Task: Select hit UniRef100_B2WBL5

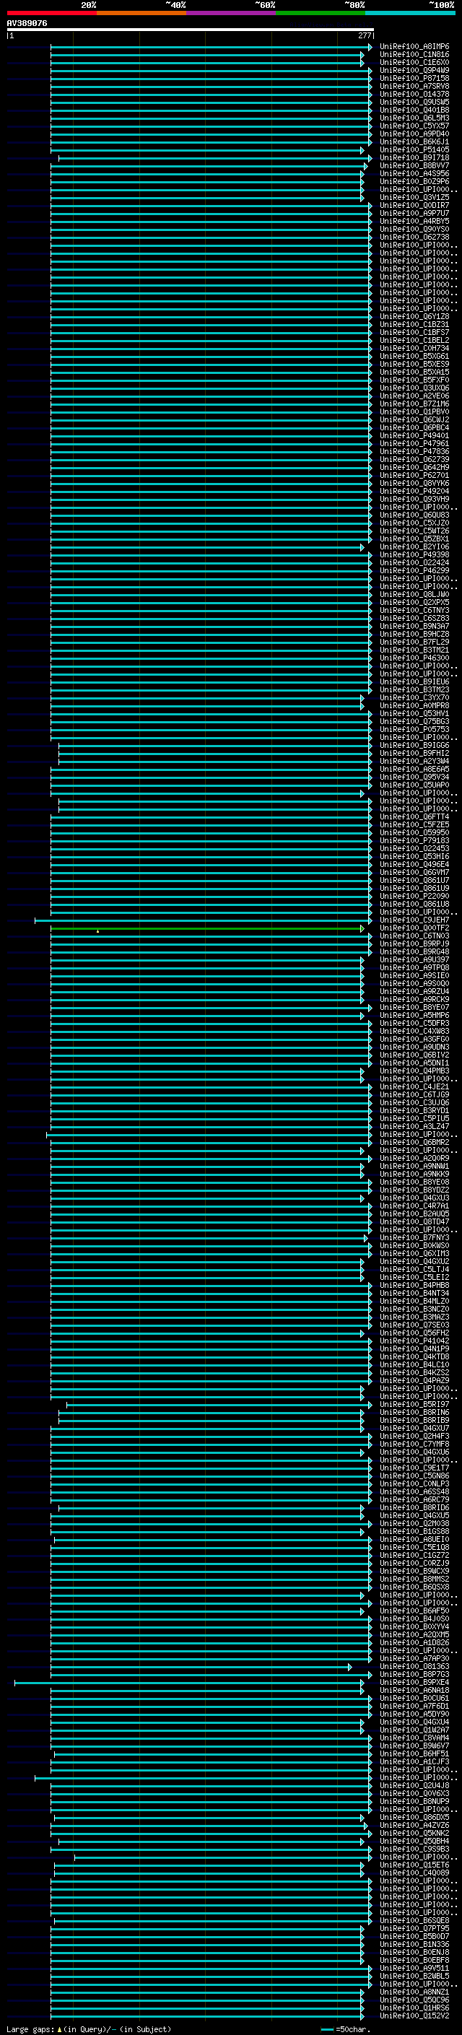Action: coord(414,1977)
